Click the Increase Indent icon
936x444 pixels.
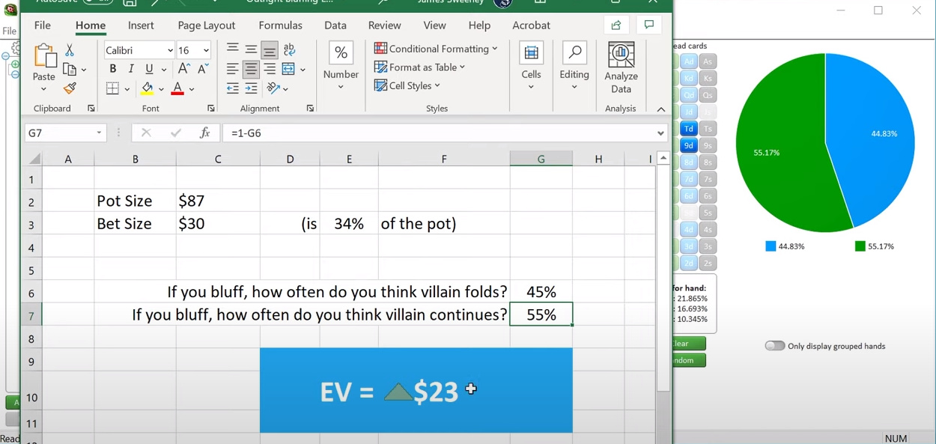[x=251, y=88]
